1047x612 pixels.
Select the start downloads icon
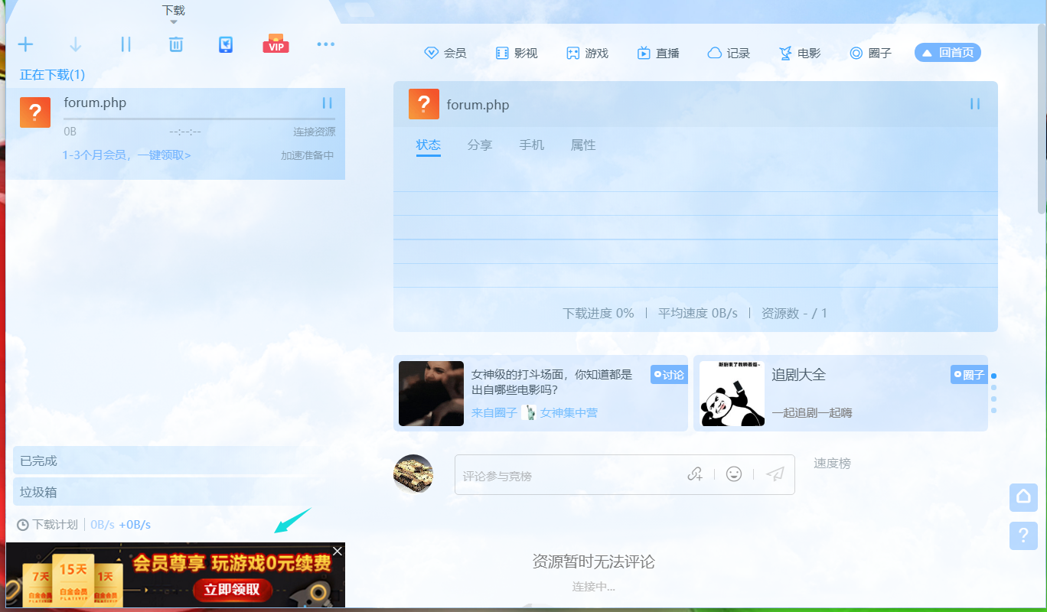(x=75, y=44)
